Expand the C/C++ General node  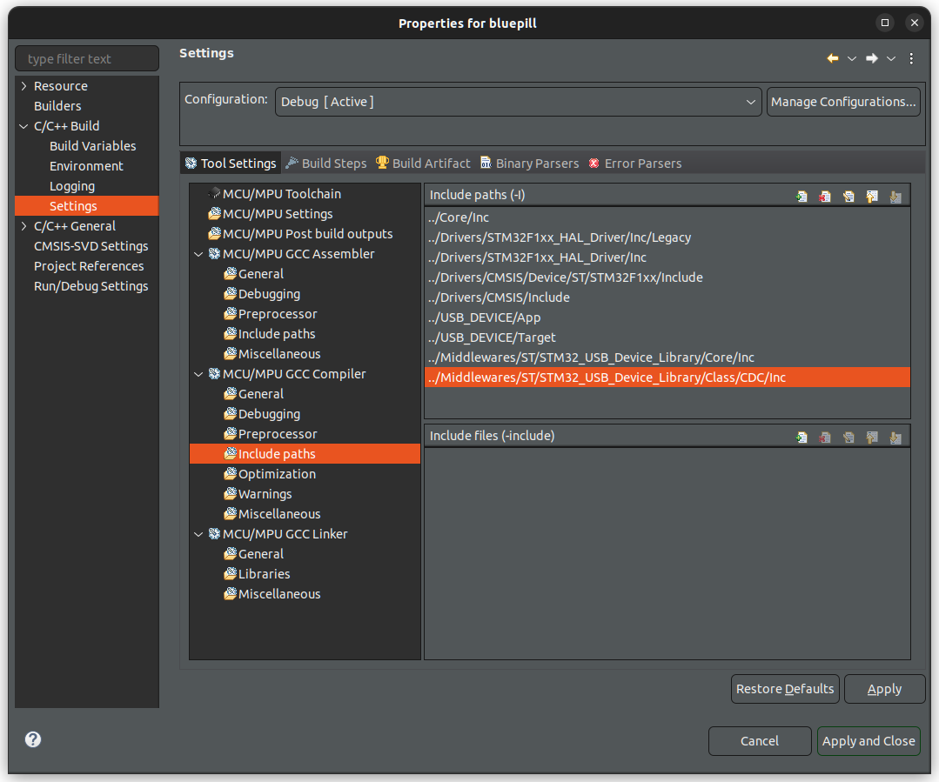click(24, 226)
